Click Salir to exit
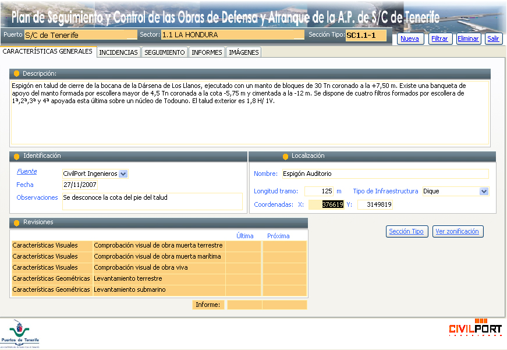507x350 pixels. pyautogui.click(x=493, y=39)
